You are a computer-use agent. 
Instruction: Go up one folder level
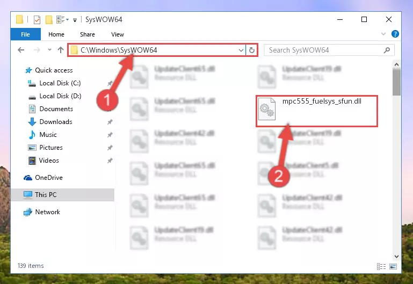[61, 50]
